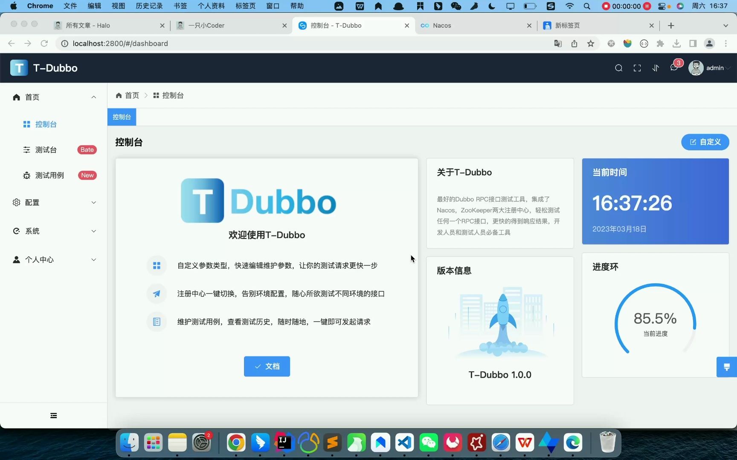
Task: Expand the 系统 sidebar menu
Action: tap(54, 231)
